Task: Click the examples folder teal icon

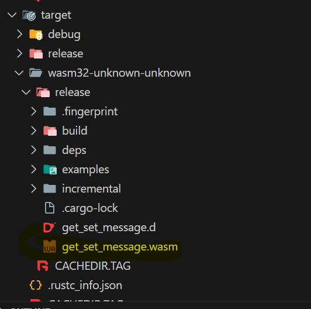Action: 50,169
